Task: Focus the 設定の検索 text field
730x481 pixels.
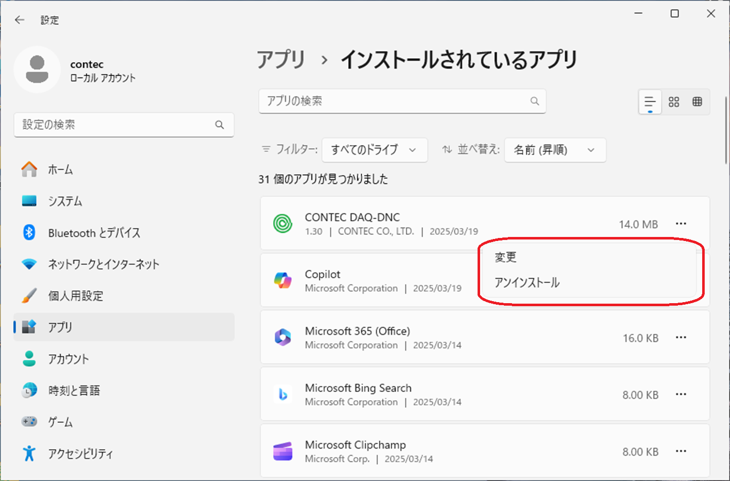Action: click(124, 125)
